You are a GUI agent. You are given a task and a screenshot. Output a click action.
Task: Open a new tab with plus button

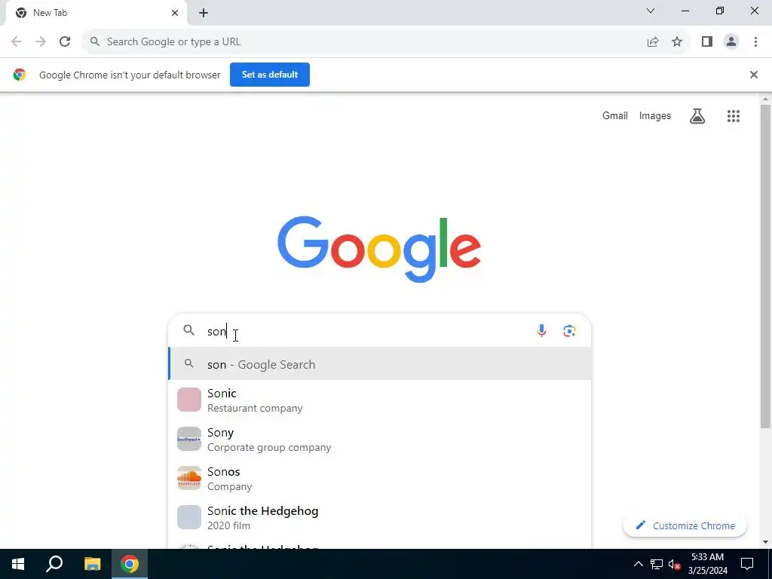[204, 14]
